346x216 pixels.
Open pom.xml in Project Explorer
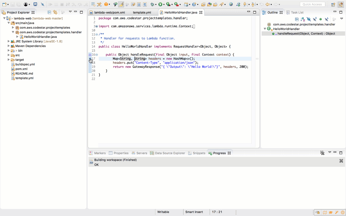(x=21, y=69)
